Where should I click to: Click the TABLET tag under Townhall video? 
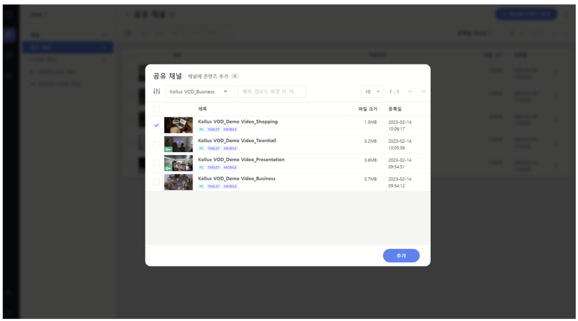(x=214, y=148)
